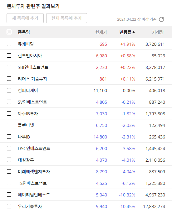Tick the 아주IB투자 checkbox
172x214 pixels.
(9, 113)
